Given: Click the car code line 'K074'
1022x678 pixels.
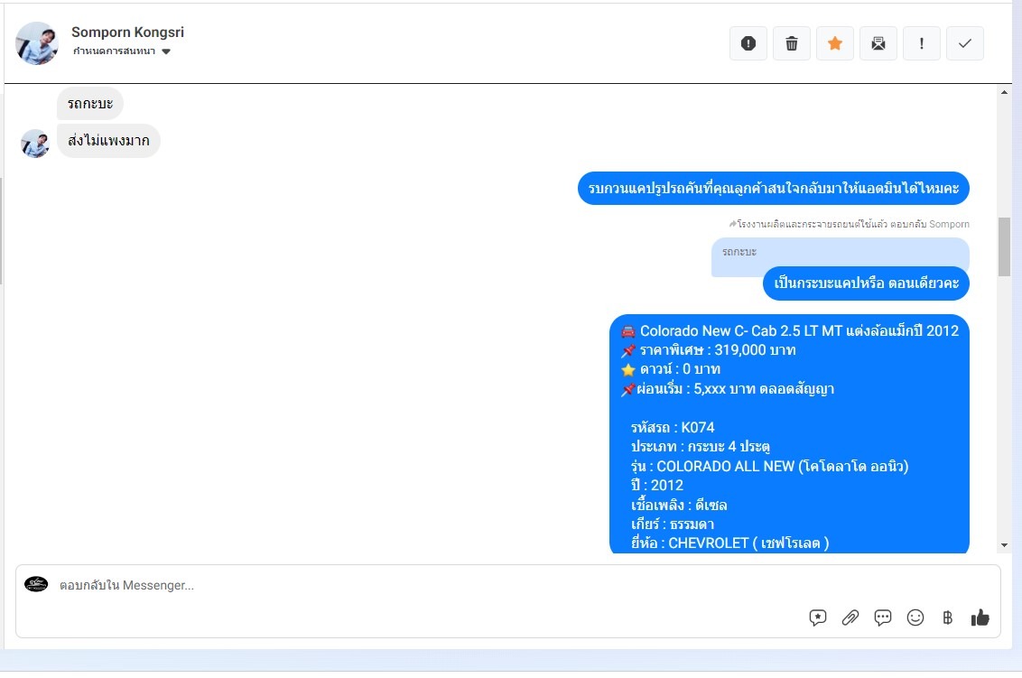Looking at the screenshot, I should pyautogui.click(x=673, y=428).
